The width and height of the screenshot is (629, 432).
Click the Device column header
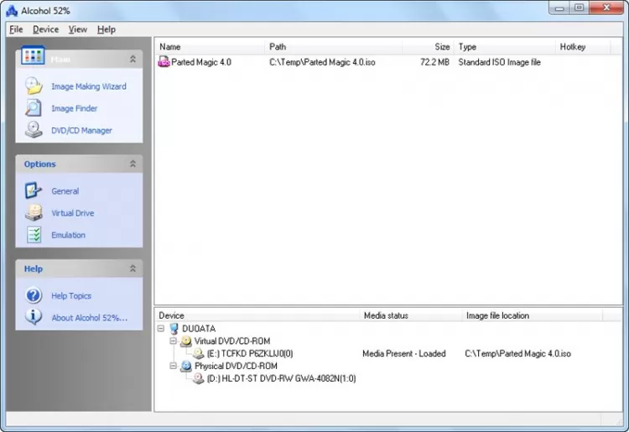[x=257, y=315]
